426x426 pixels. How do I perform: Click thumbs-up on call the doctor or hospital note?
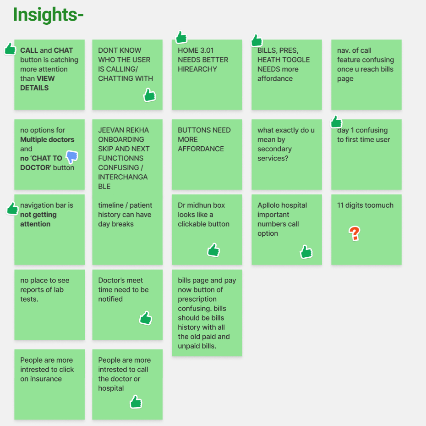[136, 402]
